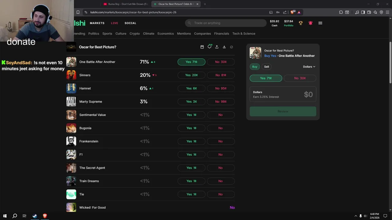Select Yes 20¢ for Sinners

point(191,75)
